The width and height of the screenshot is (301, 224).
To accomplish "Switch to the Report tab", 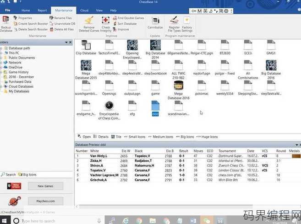I will click(42, 11).
